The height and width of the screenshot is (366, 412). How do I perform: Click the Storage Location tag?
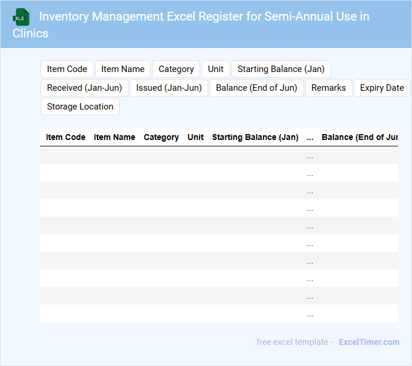pos(80,107)
